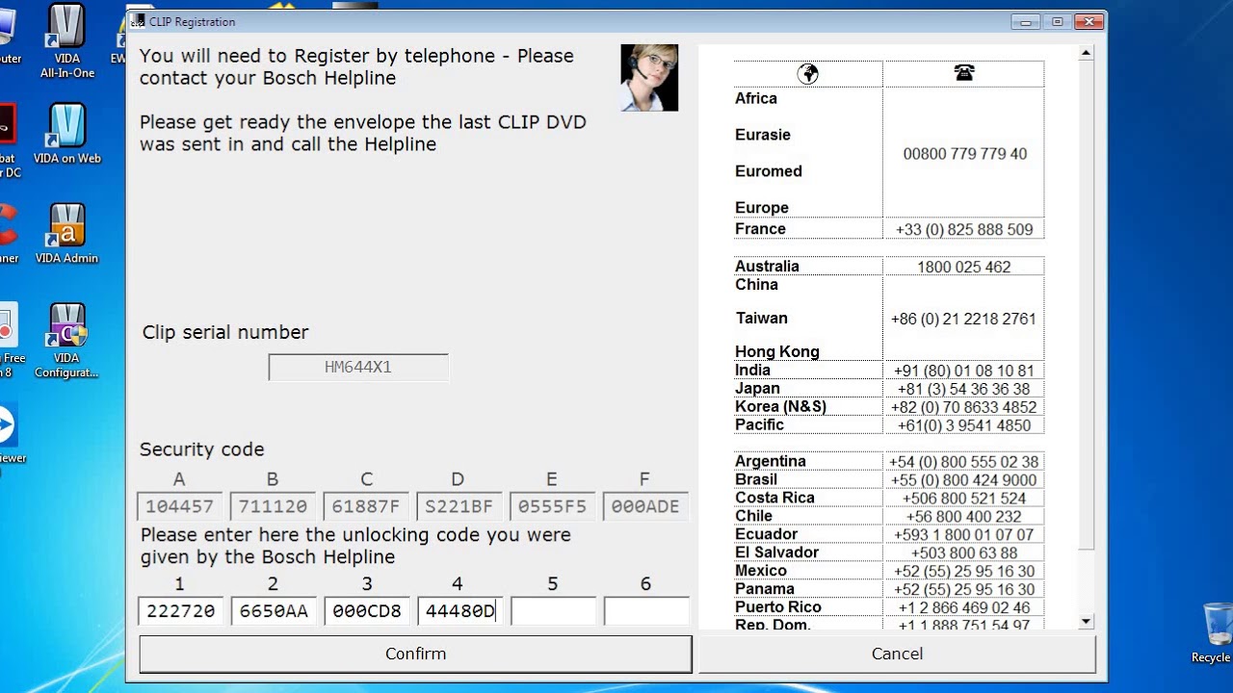The image size is (1233, 693).
Task: Click Europe helpline number 00800 779 779 40
Action: tap(964, 154)
